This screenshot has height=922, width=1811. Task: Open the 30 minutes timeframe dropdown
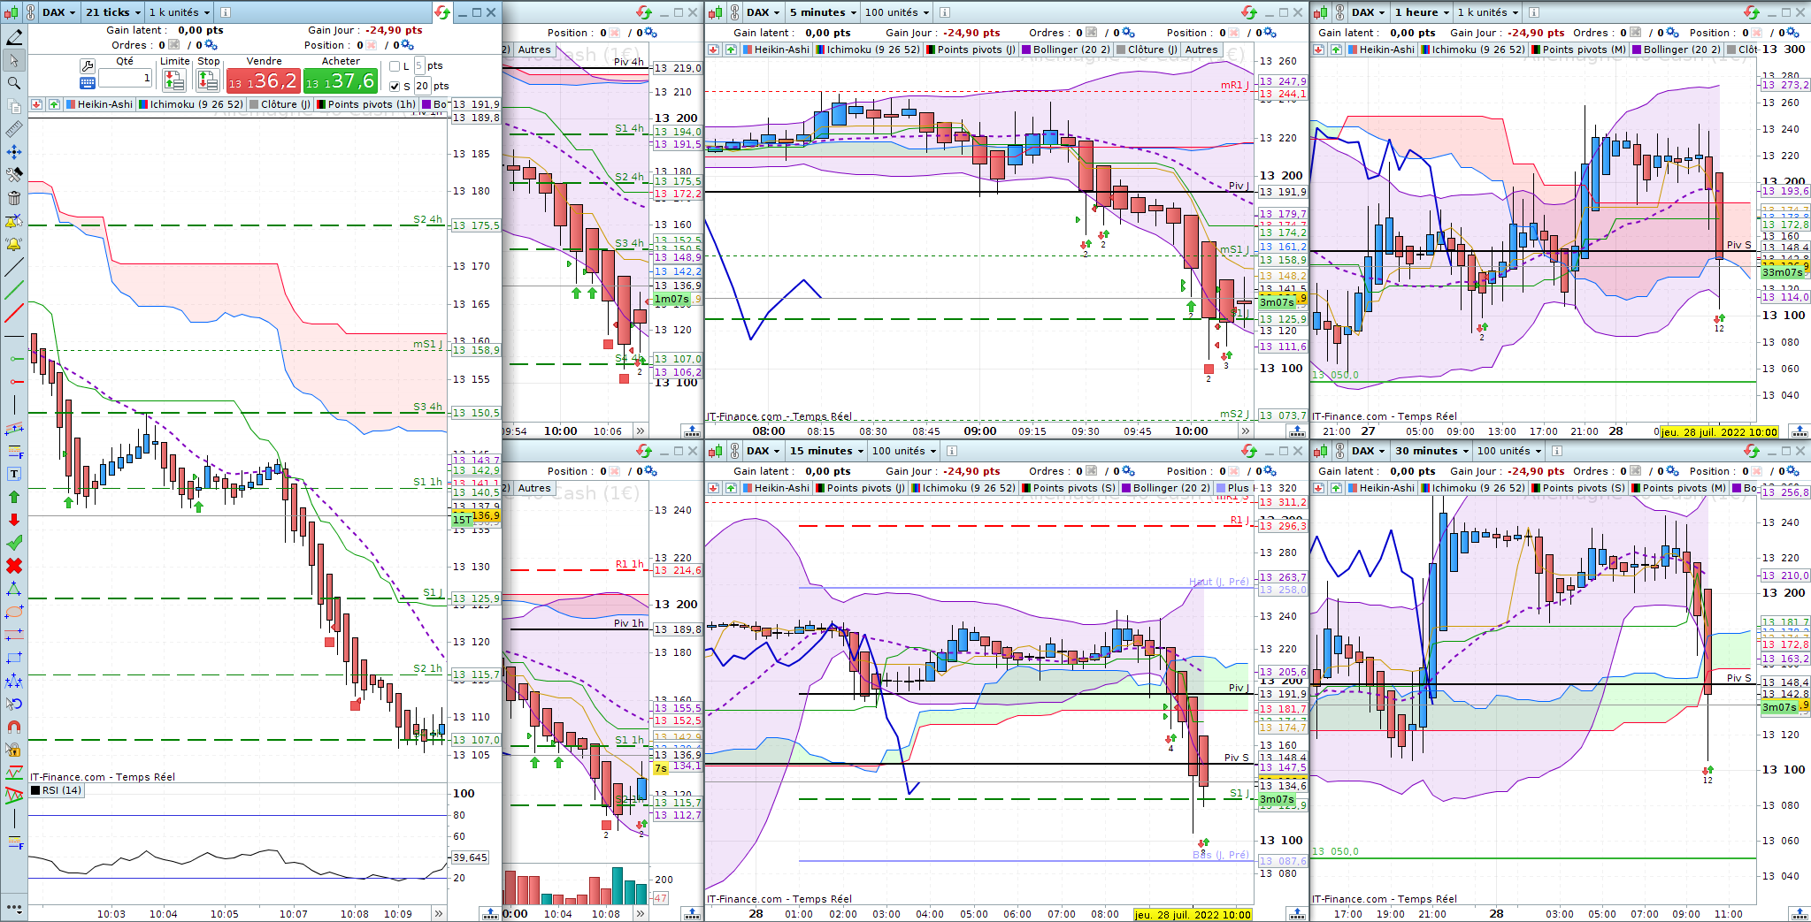click(1431, 451)
